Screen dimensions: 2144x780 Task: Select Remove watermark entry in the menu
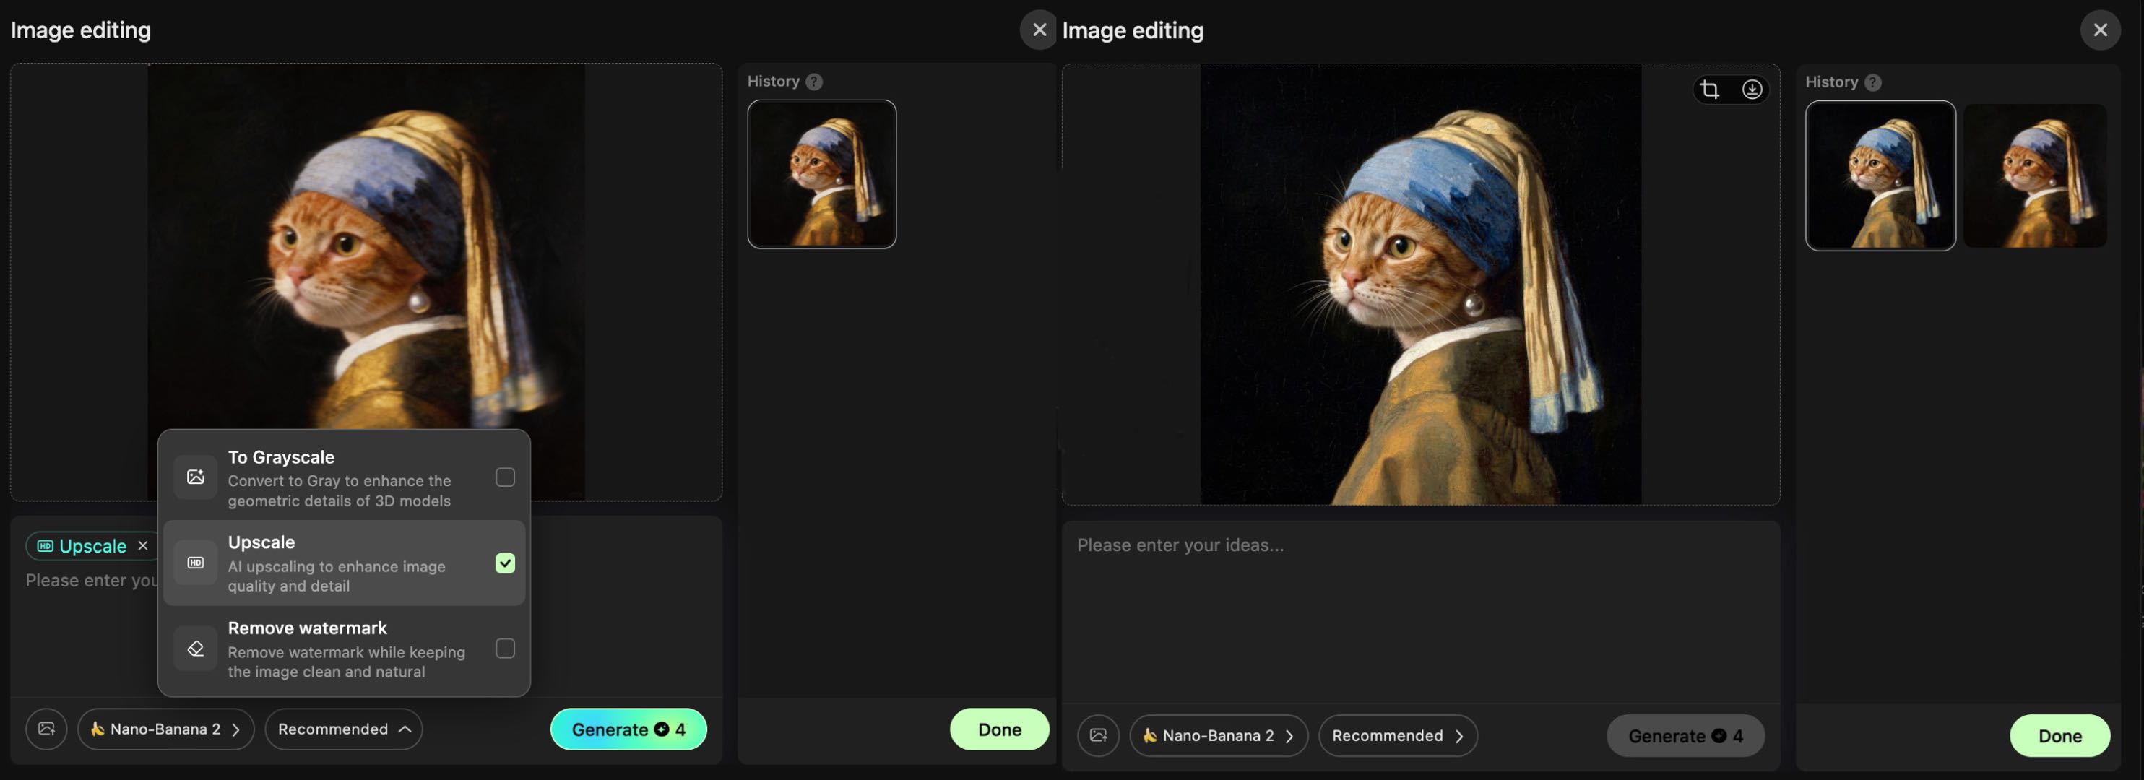point(333,648)
